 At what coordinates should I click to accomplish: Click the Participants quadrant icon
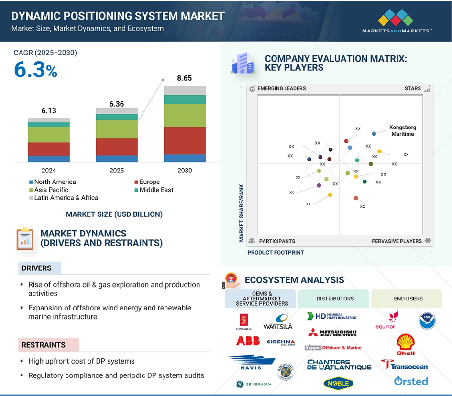coord(252,241)
